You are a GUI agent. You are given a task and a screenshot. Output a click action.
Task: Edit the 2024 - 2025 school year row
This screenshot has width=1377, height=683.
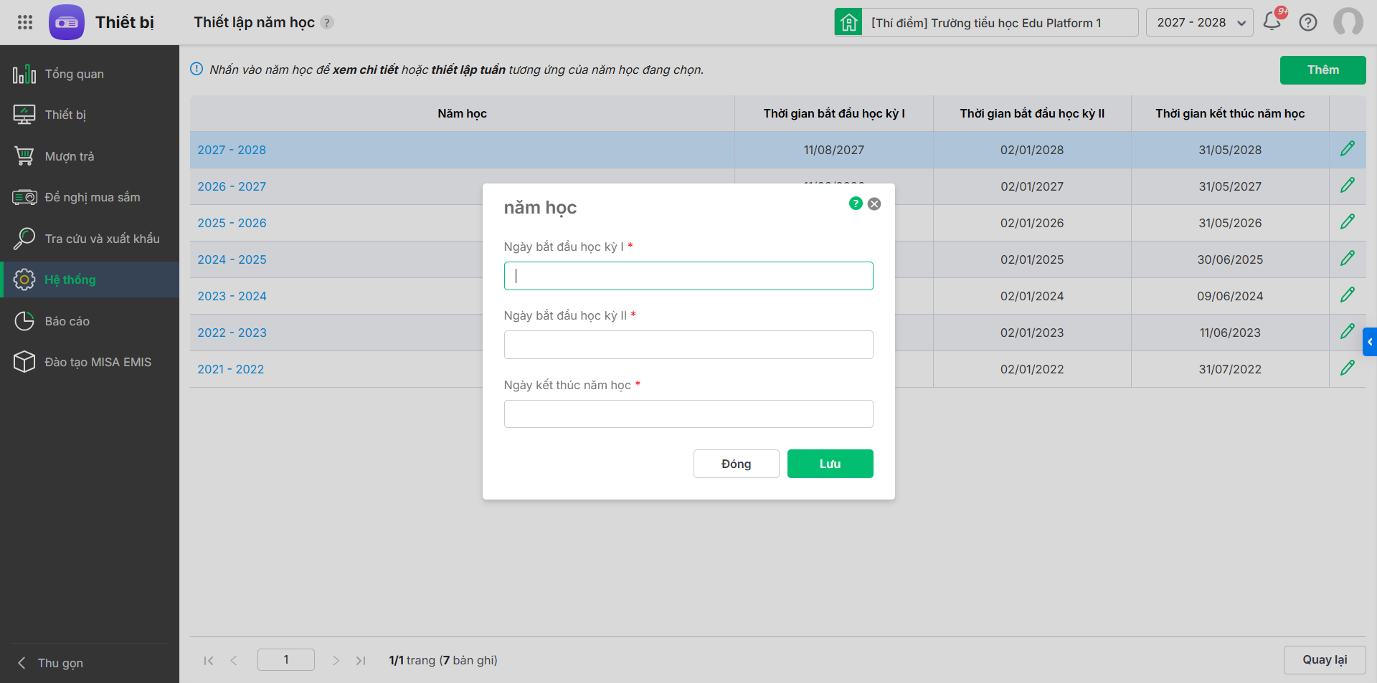[x=1348, y=259]
